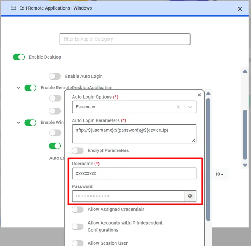Click the Auto Login Options heading text
This screenshot has width=251, height=246.
point(92,97)
